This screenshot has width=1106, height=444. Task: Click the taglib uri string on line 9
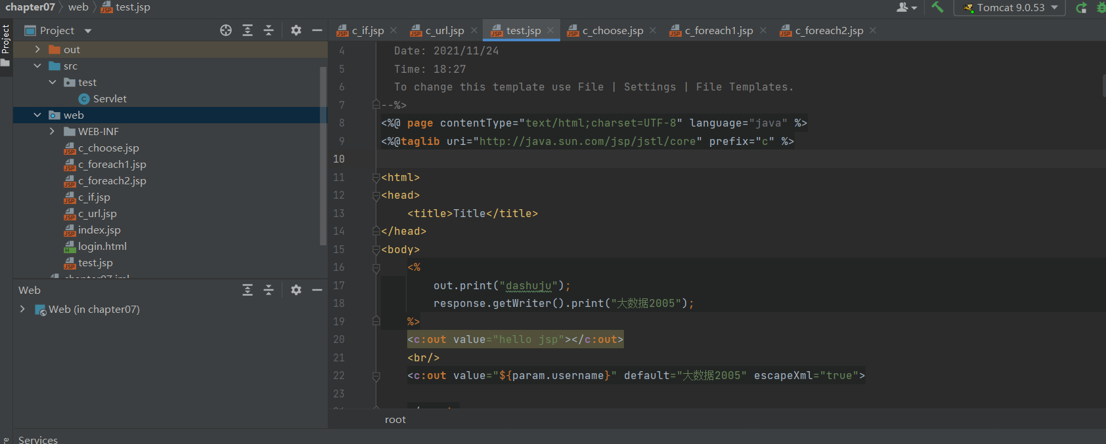point(588,141)
